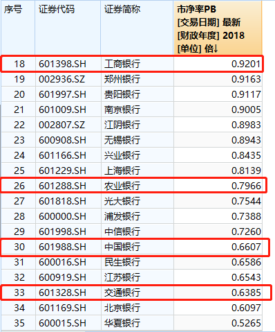This screenshot has width=275, height=332.
Task: Select the 兴业银行 name cell
Action: pos(122,155)
